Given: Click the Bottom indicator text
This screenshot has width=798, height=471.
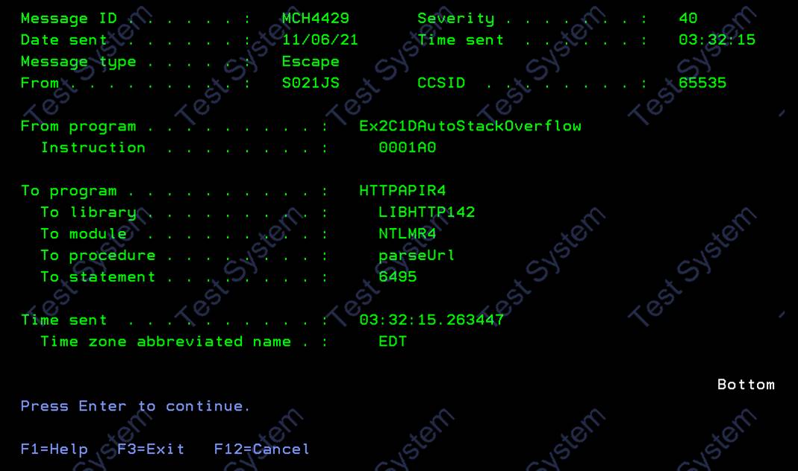Looking at the screenshot, I should click(x=746, y=385).
